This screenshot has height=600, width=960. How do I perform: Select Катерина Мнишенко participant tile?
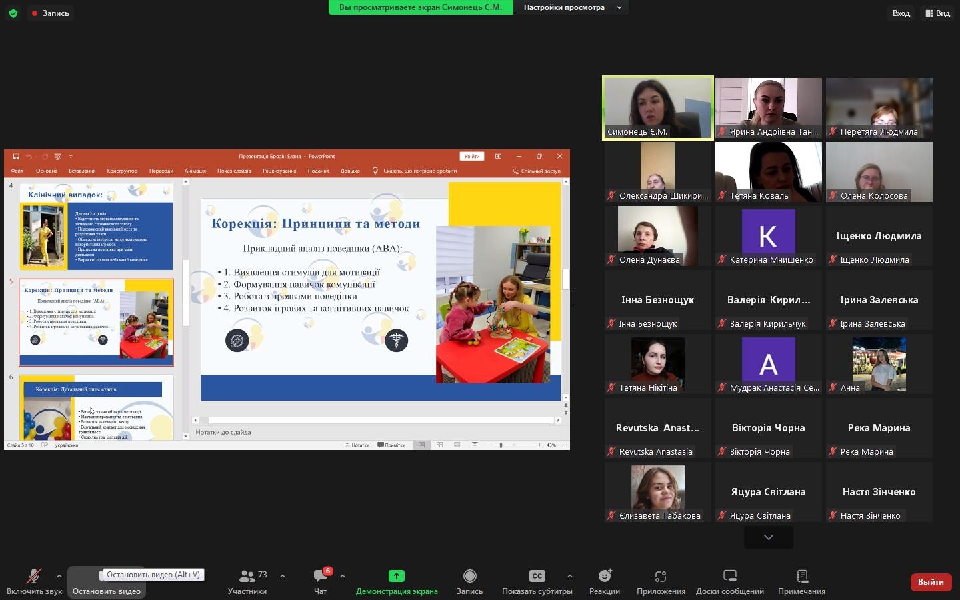769,236
